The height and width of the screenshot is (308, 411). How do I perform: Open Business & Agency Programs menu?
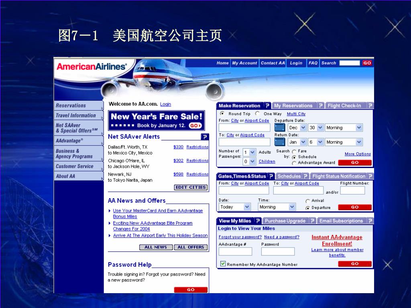click(x=79, y=154)
